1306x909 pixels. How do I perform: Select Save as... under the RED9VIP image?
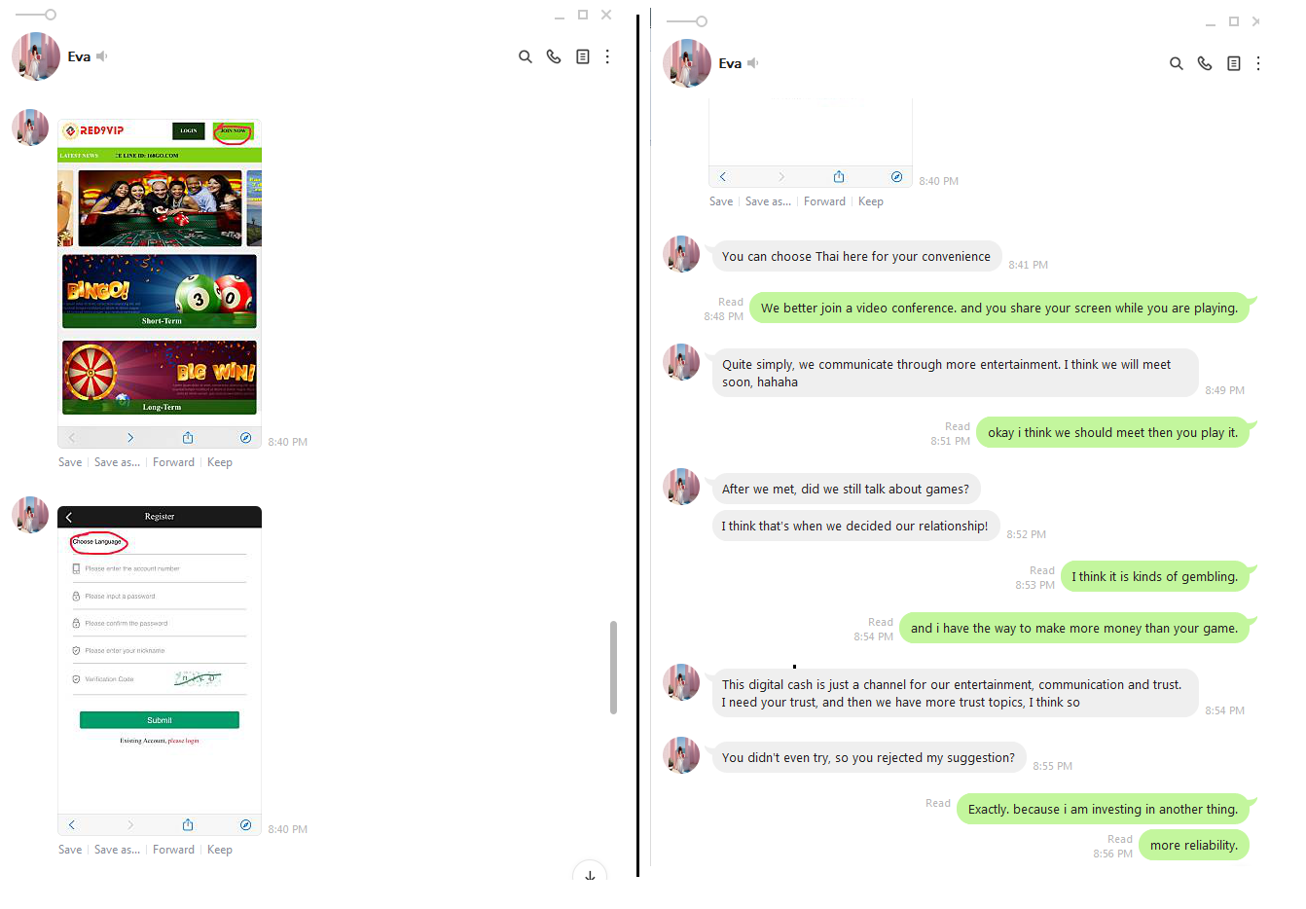[117, 462]
